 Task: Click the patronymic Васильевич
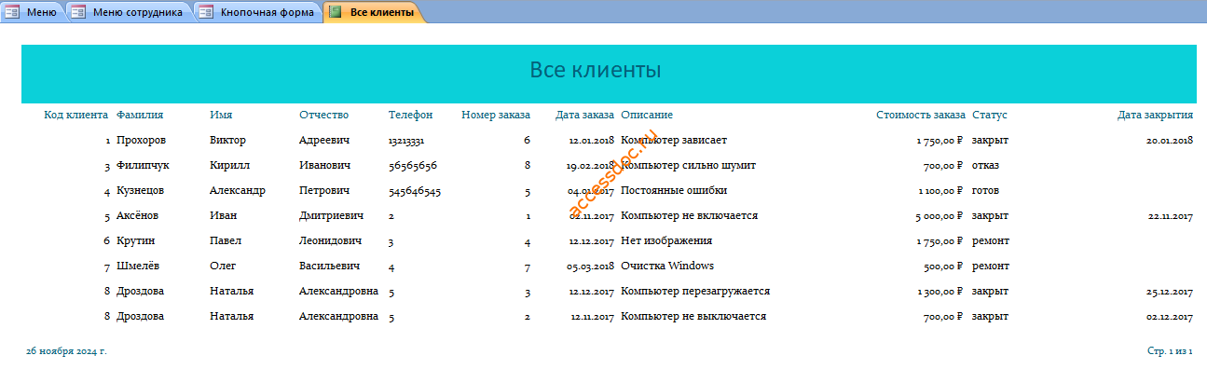pos(329,266)
